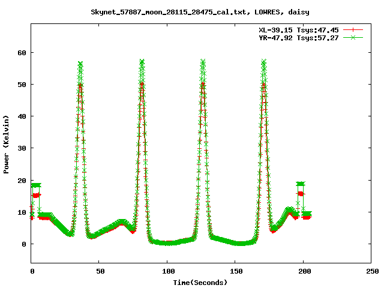Click the x-axis tick label '200'

pyautogui.click(x=305, y=271)
